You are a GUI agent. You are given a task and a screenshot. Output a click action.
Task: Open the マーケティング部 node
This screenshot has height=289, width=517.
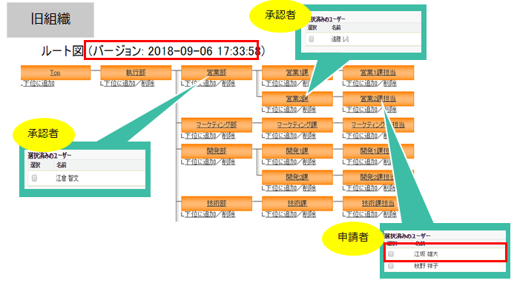[217, 125]
